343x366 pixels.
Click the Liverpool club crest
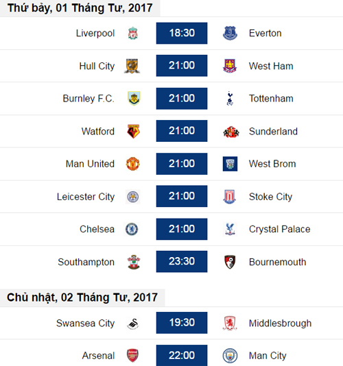pos(133,33)
